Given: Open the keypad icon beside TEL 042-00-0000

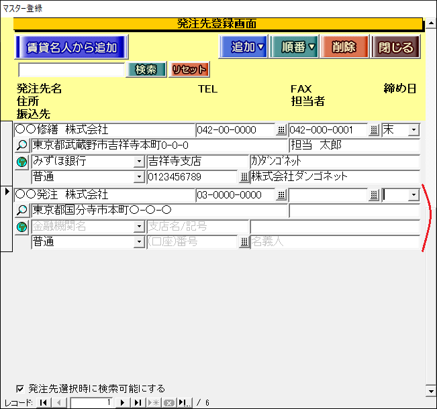Looking at the screenshot, I should (281, 130).
